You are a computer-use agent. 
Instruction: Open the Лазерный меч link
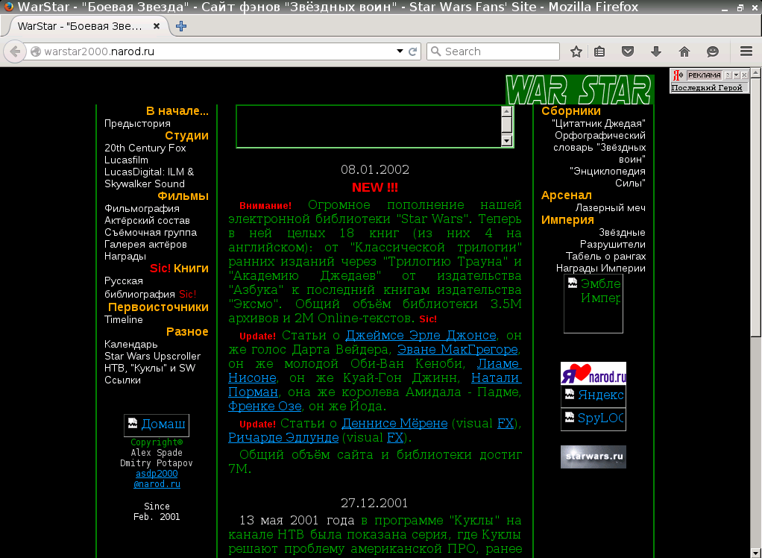(x=611, y=208)
